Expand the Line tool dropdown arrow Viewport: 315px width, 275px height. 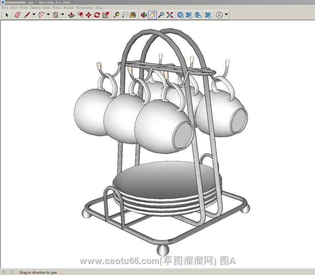click(x=34, y=15)
